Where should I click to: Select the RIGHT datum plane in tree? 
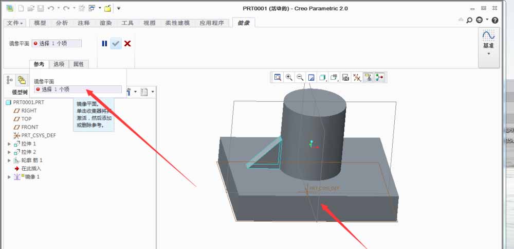pyautogui.click(x=29, y=111)
